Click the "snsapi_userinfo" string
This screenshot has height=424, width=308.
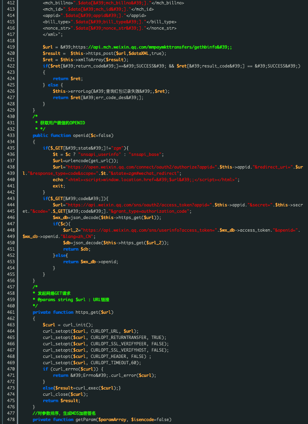(100, 154)
